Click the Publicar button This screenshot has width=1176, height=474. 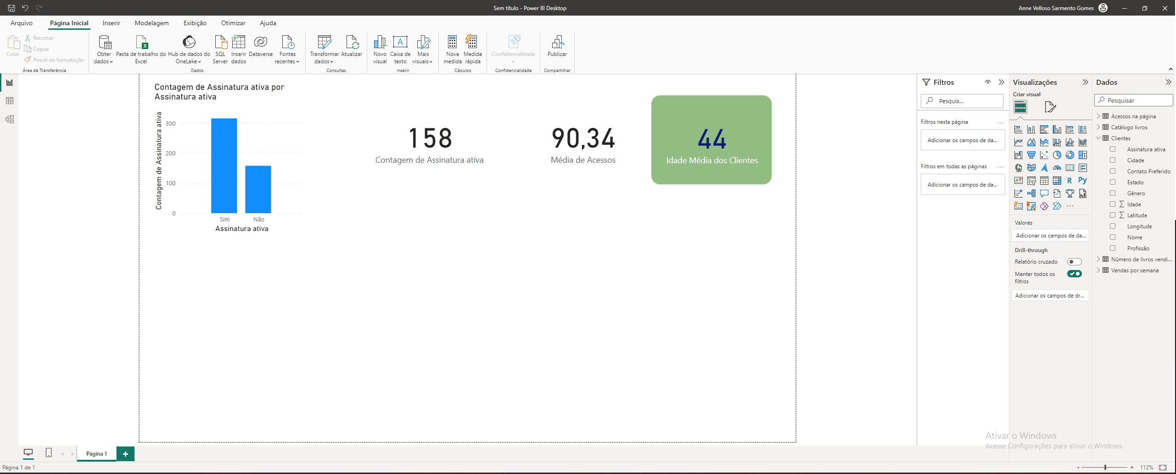point(557,46)
